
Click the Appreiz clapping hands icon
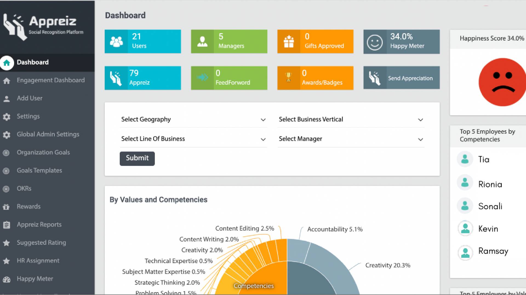click(x=116, y=78)
